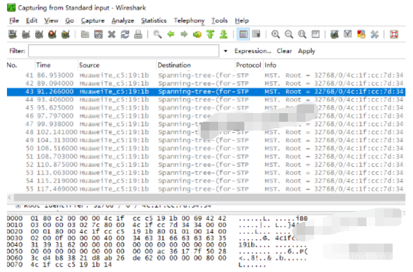Open the Go menu
Screen dimensions: 413x272
pos(70,20)
